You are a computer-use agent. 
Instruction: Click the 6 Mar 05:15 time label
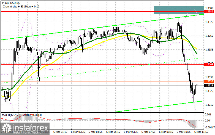113,132
